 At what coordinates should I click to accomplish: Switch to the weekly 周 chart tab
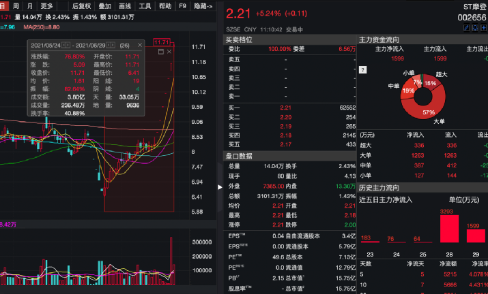[16, 6]
